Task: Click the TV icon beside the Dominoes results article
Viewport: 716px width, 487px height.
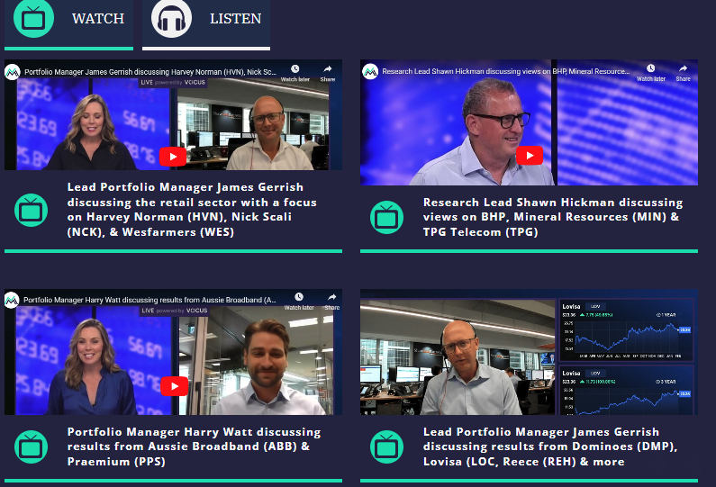Action: (x=387, y=446)
